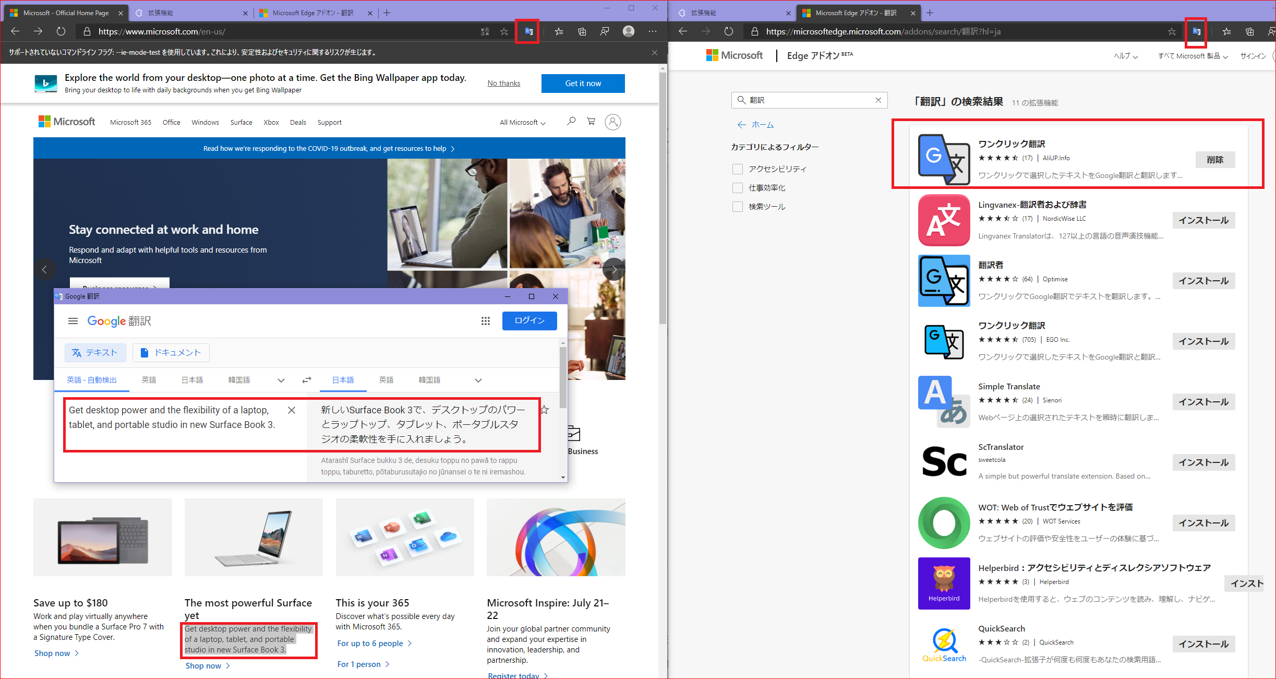This screenshot has width=1276, height=679.
Task: Click Shop now under Save up to $180
Action: (56, 653)
